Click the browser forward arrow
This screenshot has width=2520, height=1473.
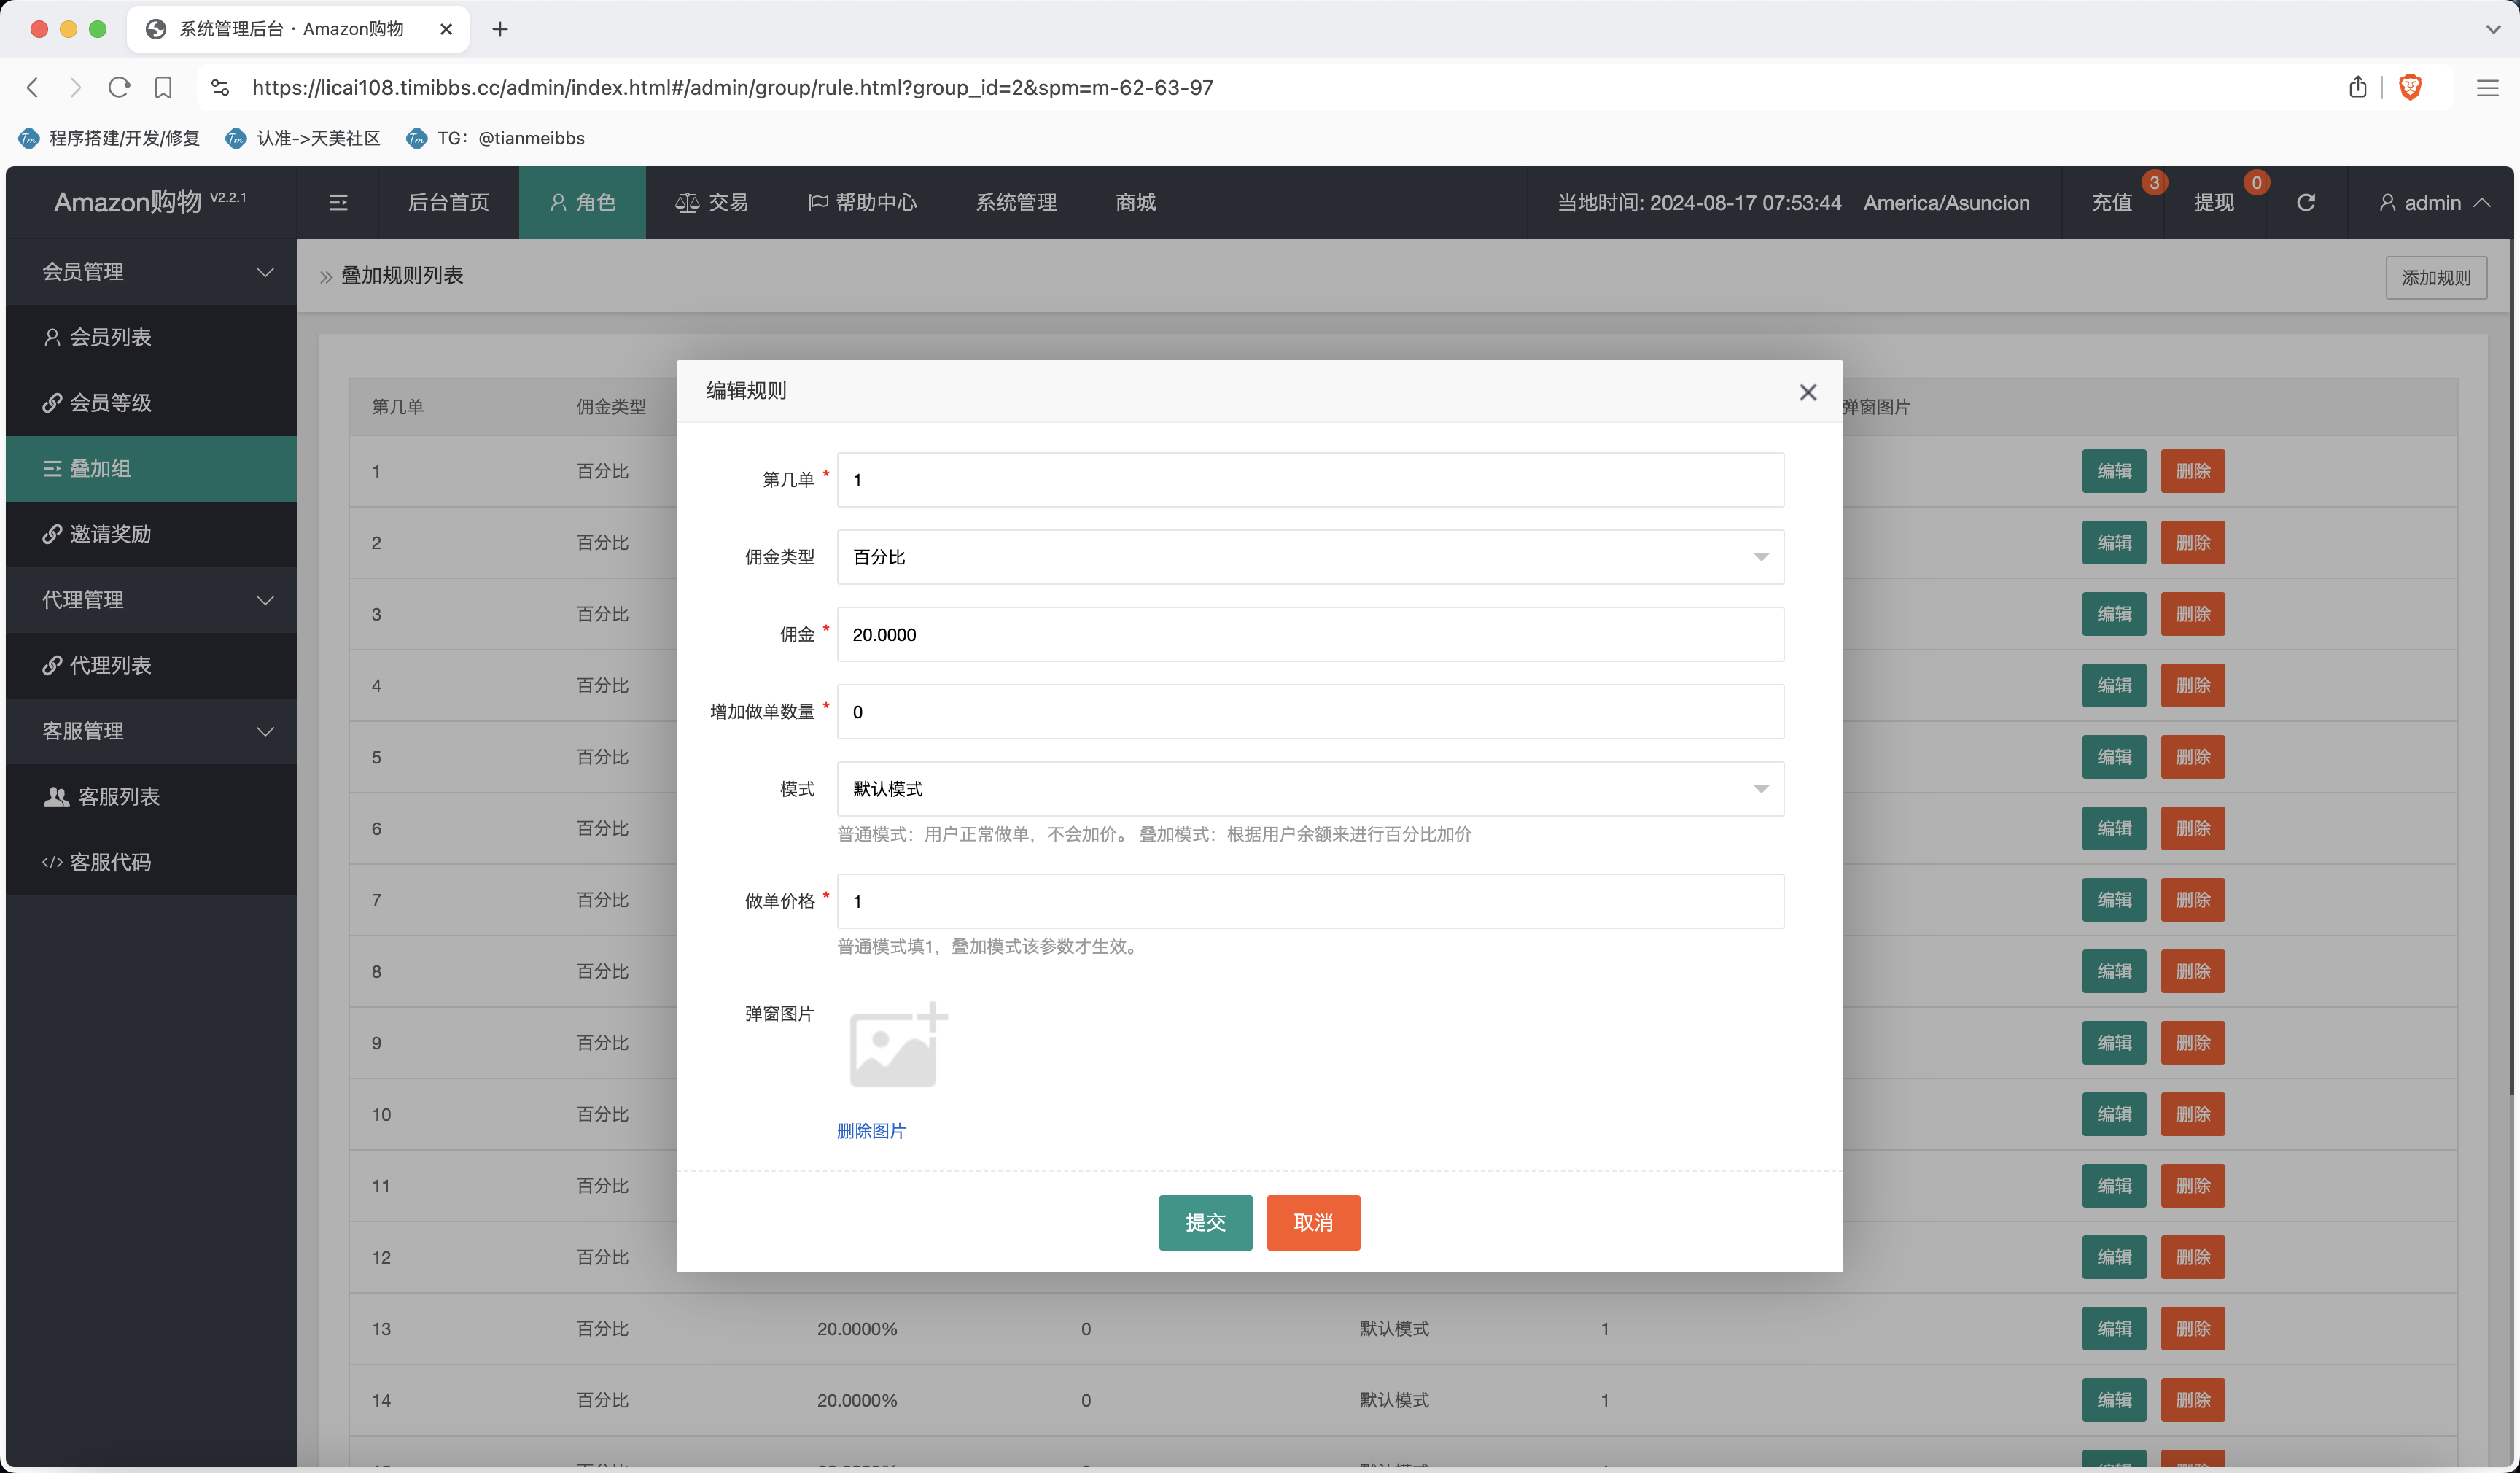[75, 87]
